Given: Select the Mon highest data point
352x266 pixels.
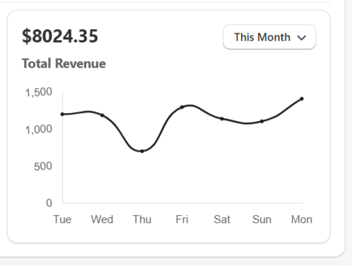Looking at the screenshot, I should point(302,98).
